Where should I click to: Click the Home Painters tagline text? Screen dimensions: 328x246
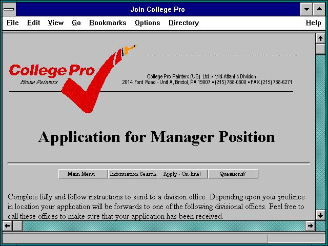pyautogui.click(x=39, y=82)
